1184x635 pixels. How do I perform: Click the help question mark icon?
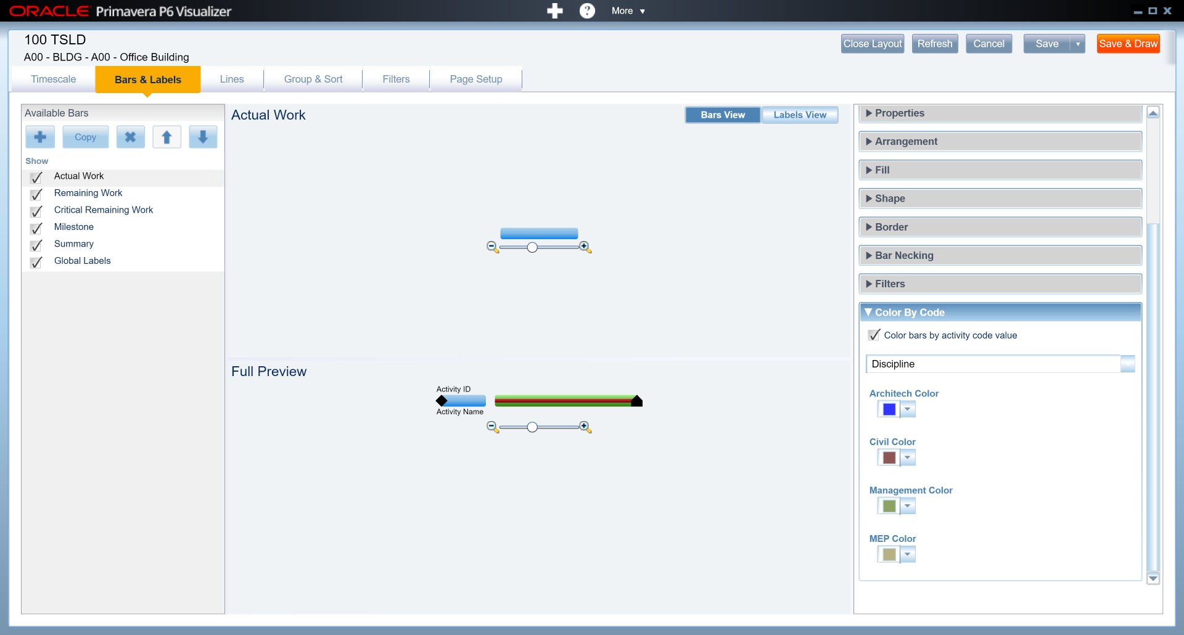pos(587,11)
